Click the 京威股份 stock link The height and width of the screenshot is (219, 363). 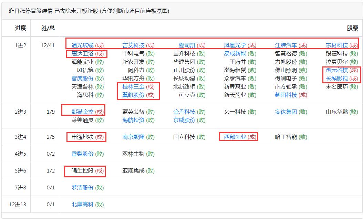[x=184, y=120]
